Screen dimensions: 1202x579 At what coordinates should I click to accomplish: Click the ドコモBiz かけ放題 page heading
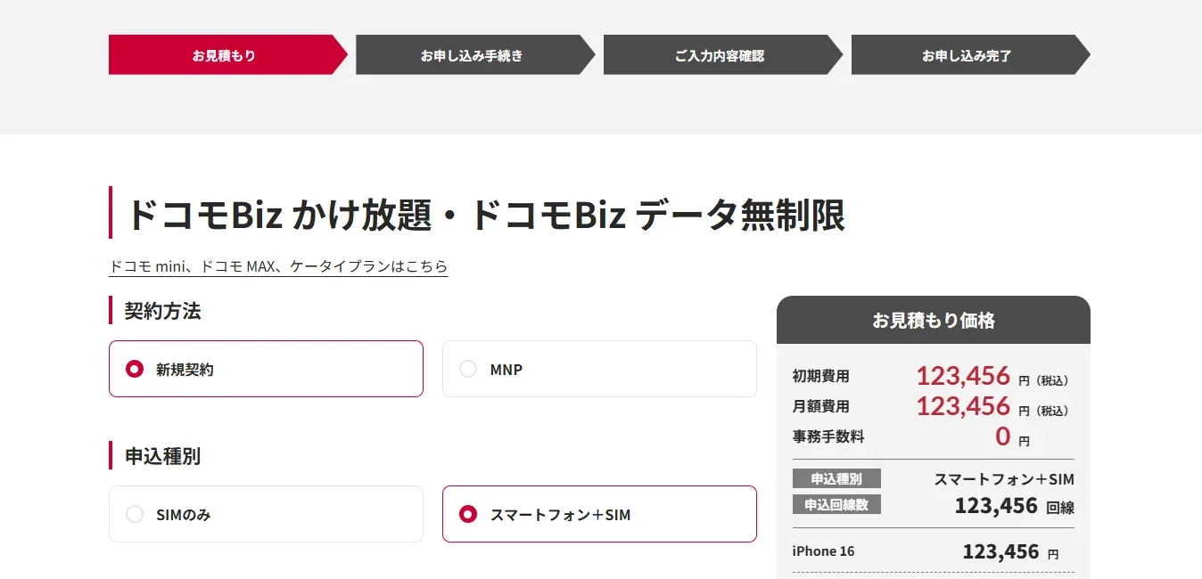coord(486,215)
